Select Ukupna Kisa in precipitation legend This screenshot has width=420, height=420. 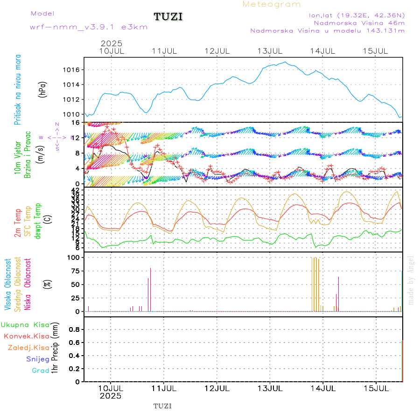point(25,324)
